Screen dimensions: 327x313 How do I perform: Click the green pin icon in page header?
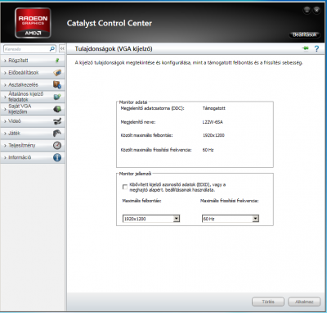(x=306, y=48)
